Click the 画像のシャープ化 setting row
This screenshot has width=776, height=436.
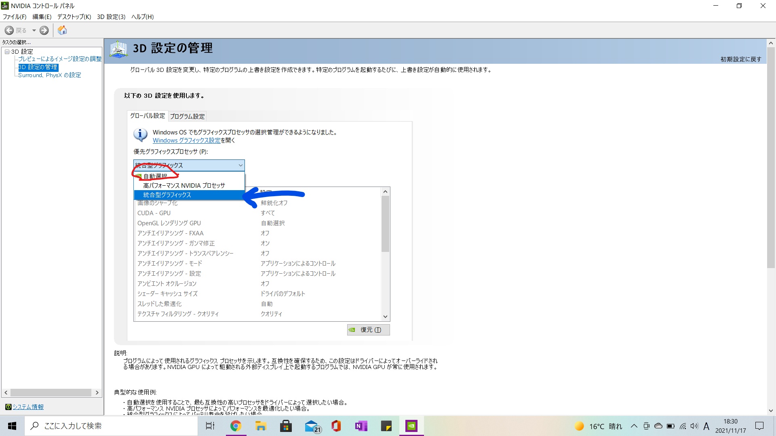tap(257, 203)
